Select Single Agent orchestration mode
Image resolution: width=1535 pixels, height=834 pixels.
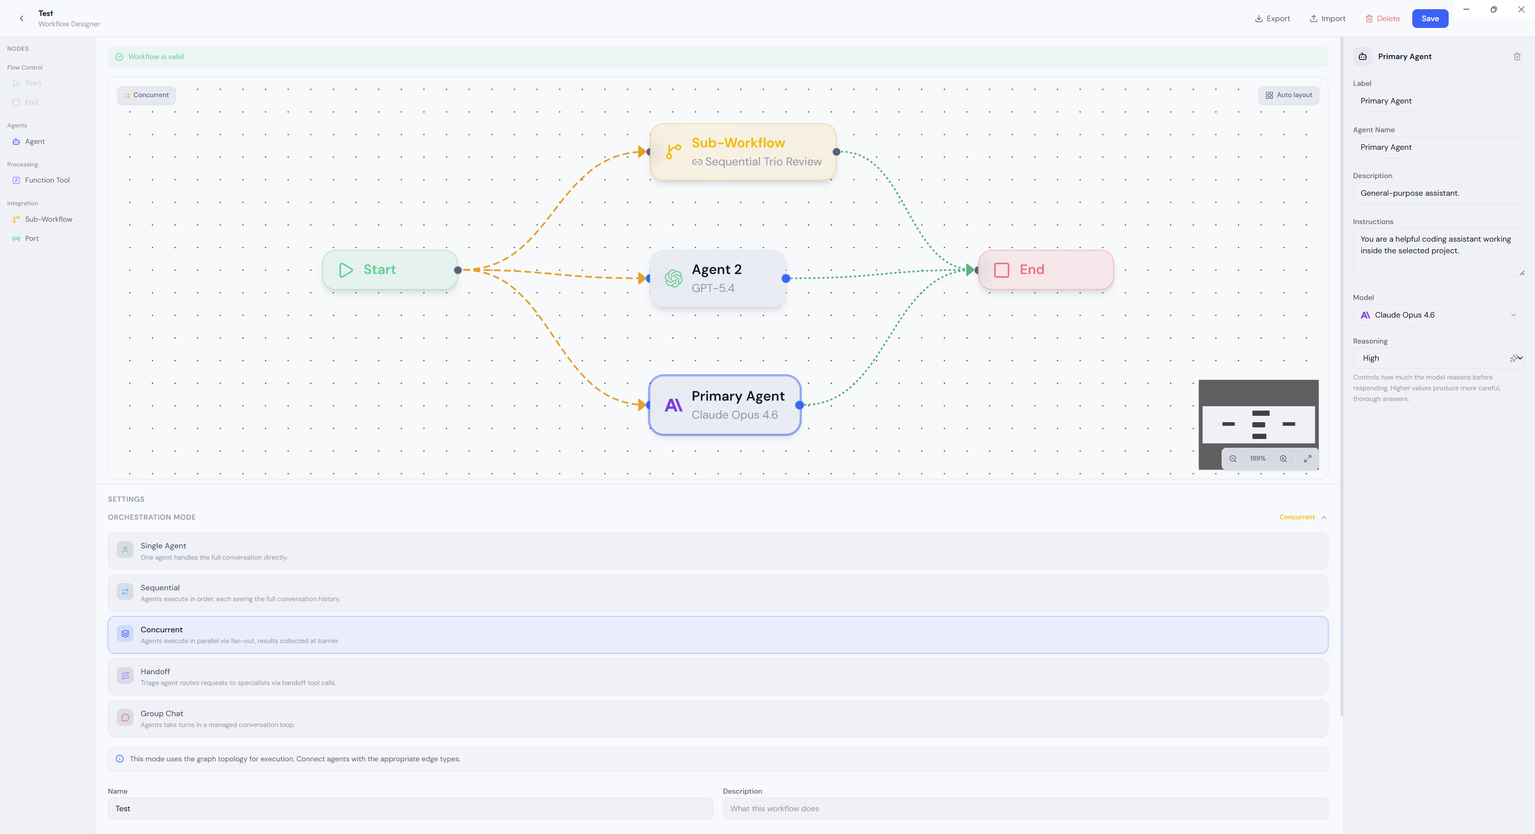(718, 551)
